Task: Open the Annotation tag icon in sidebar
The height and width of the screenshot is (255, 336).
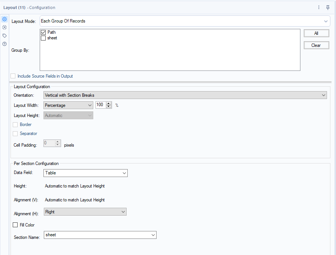Action: 4,35
